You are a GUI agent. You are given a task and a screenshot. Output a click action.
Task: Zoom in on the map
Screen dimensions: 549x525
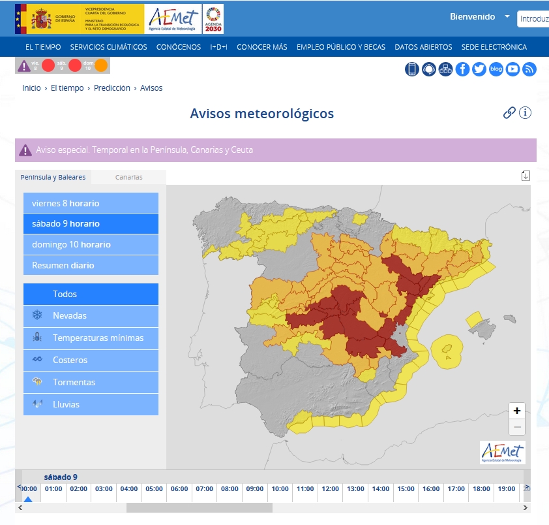click(x=517, y=411)
